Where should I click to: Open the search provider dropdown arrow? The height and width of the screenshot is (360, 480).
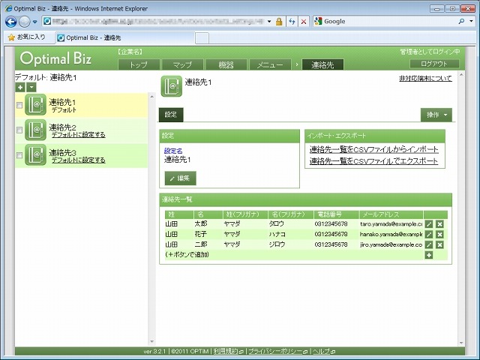tap(472, 21)
